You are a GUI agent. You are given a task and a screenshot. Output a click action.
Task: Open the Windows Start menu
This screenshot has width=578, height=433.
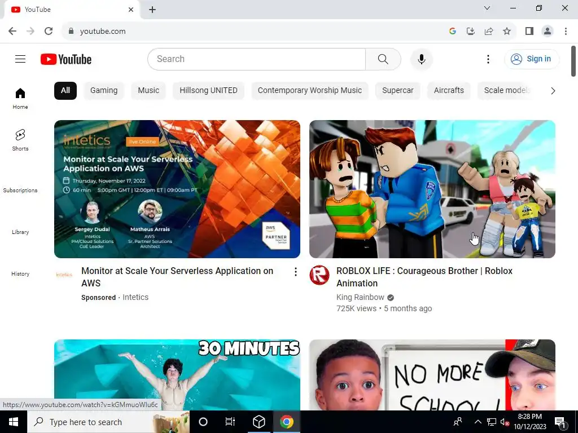14,422
